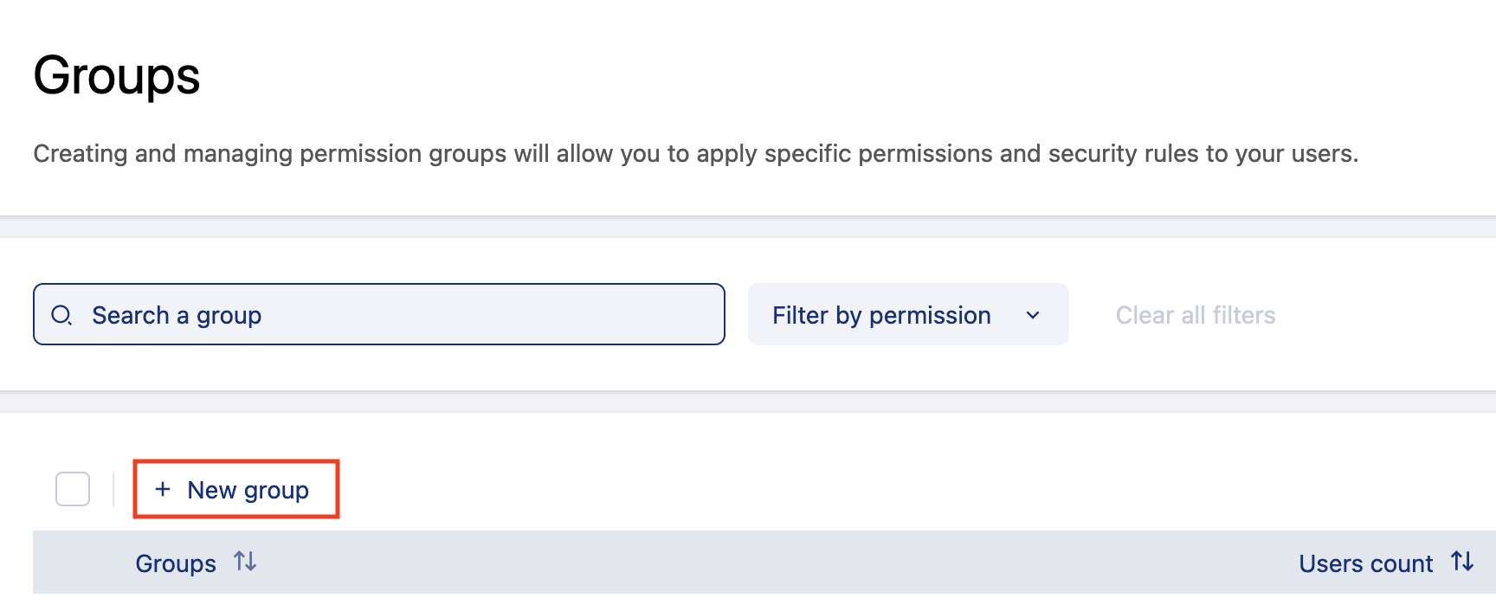Screen dimensions: 1496x611
Task: Click the permission groups description sentence
Action: tap(695, 154)
